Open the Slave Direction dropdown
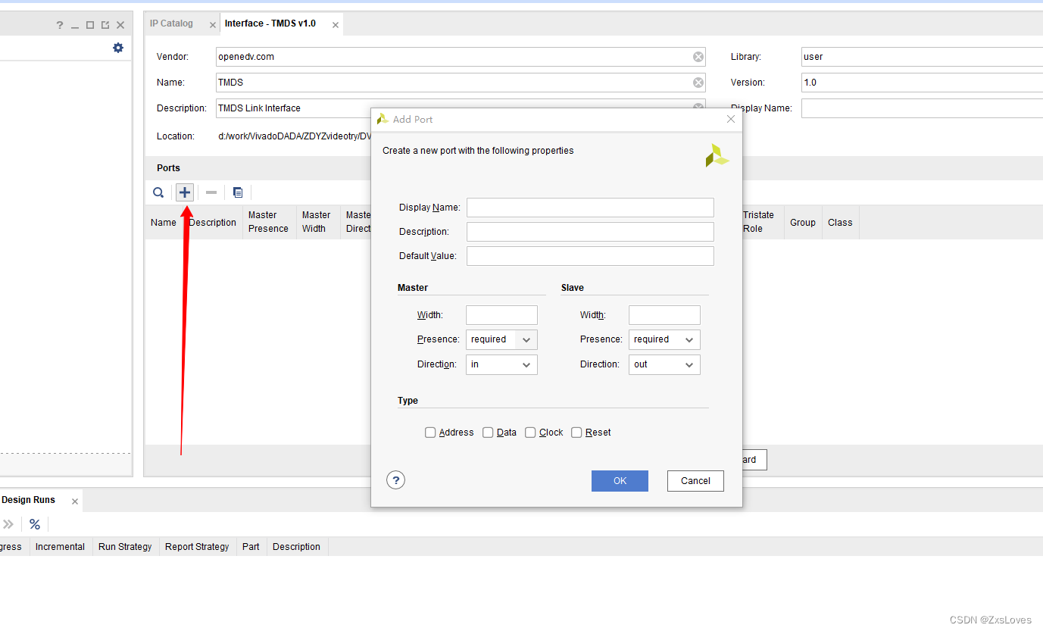The height and width of the screenshot is (631, 1043). 664,364
